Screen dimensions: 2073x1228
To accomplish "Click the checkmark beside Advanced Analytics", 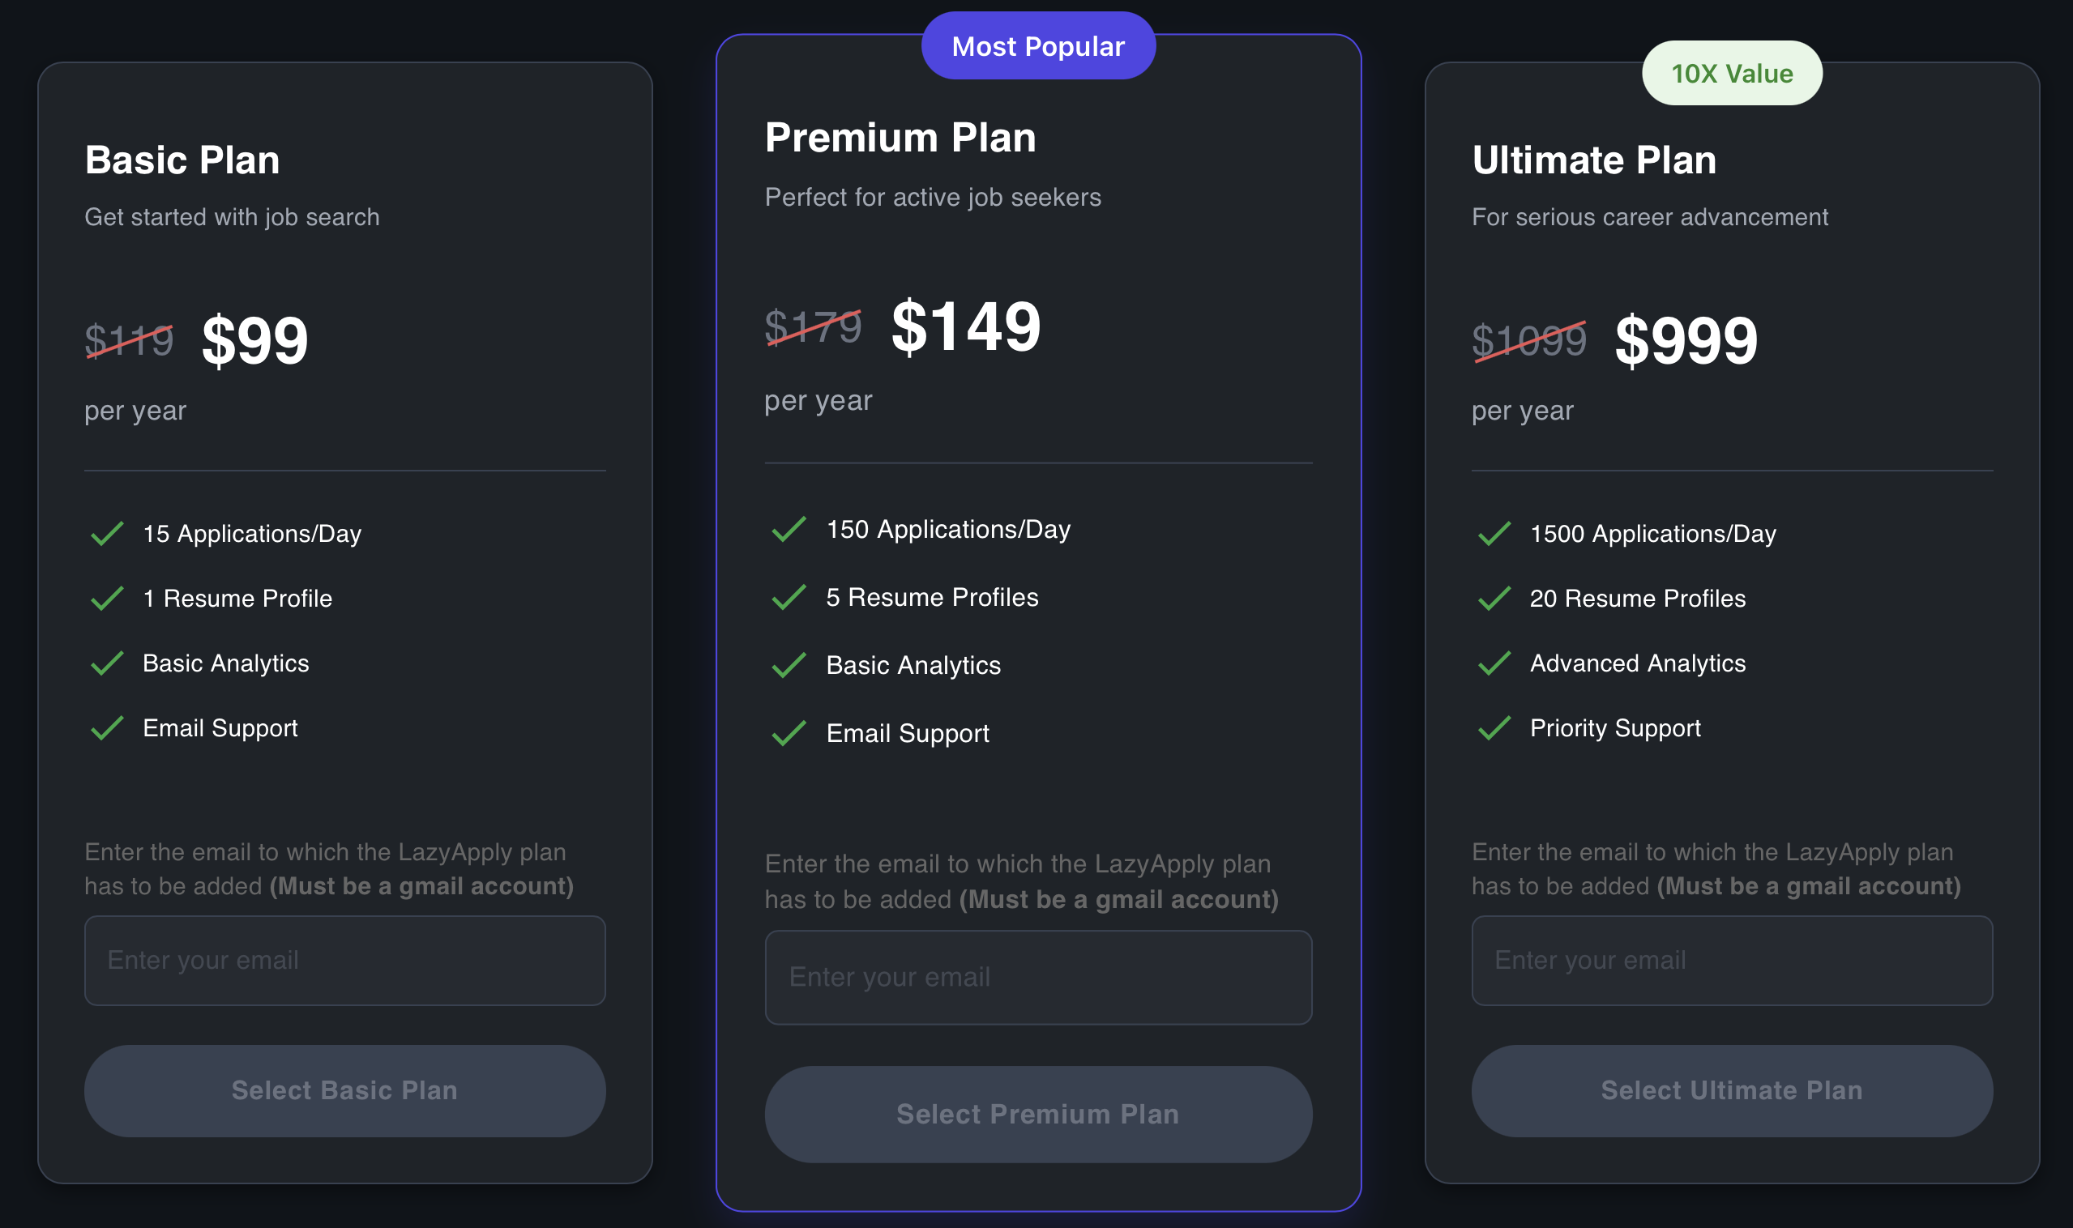I will 1494,663.
